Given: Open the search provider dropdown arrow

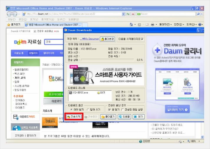Looking at the screenshot, I should (202, 14).
